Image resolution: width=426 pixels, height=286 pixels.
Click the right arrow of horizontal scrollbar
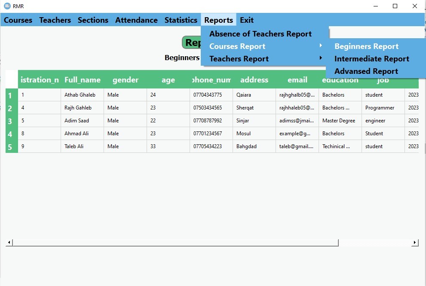[x=415, y=242]
